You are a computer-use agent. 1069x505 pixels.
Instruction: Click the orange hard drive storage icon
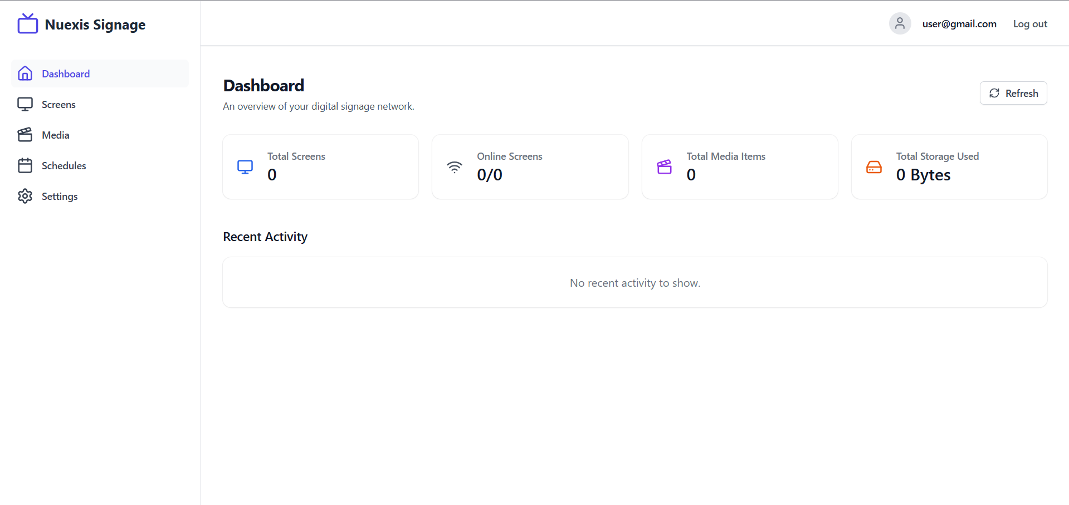click(873, 167)
